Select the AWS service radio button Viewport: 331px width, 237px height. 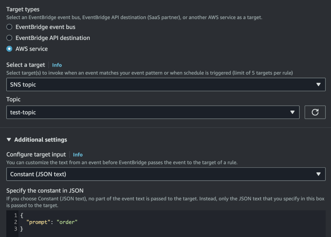pos(9,49)
